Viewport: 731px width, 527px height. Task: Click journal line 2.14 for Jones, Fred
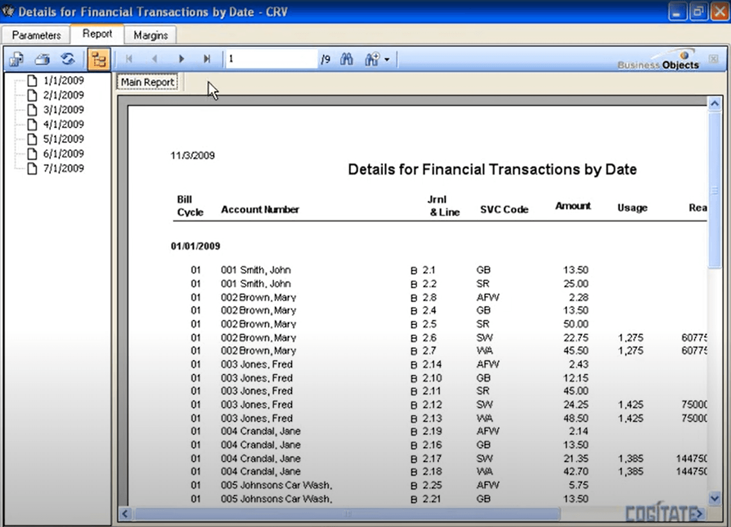pos(432,364)
